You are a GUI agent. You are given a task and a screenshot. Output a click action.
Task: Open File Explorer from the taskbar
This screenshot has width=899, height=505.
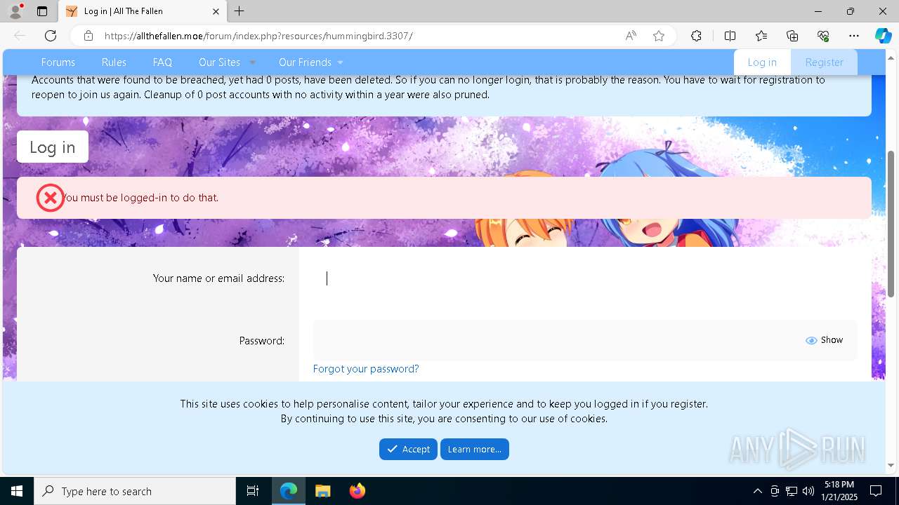323,491
